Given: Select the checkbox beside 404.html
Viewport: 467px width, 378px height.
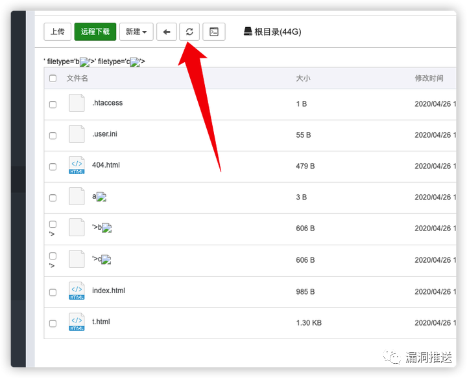Looking at the screenshot, I should 53,167.
